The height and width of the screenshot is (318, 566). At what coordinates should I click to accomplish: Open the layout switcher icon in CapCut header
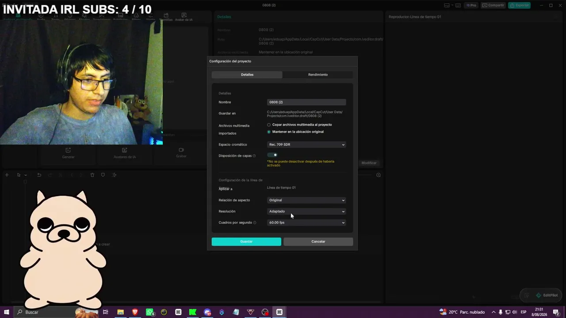coord(447,5)
